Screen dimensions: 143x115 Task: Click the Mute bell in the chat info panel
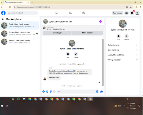tap(118, 36)
